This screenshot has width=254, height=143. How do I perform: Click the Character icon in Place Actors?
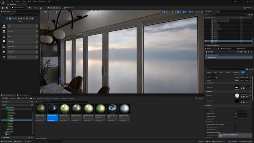4,31
